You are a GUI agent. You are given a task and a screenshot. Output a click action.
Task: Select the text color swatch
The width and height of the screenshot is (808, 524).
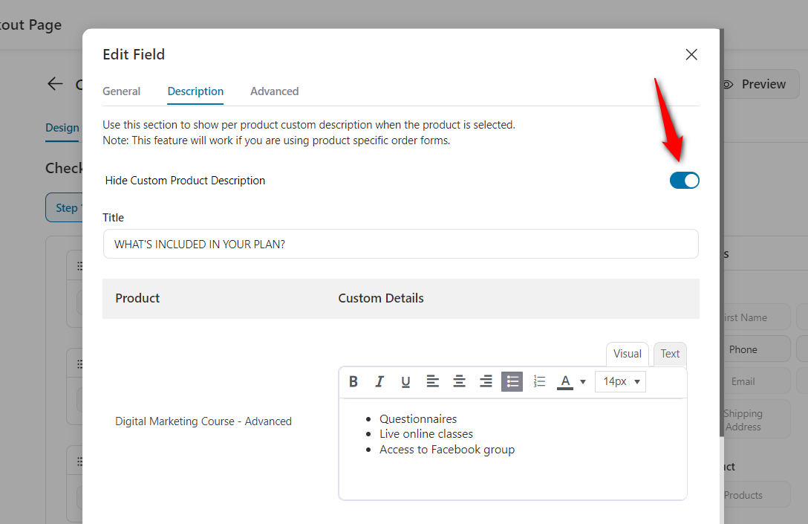coord(565,381)
